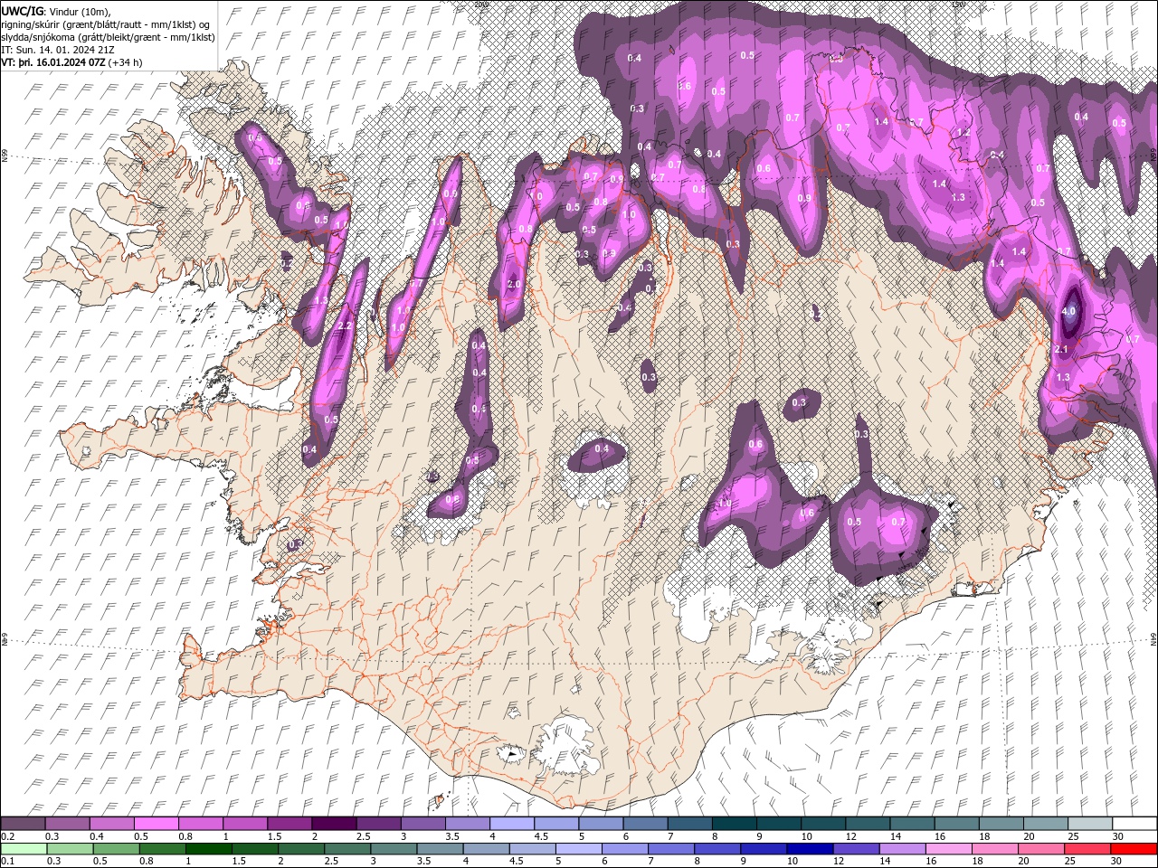Click the snow legend swatch for 0.2–0.3
Viewport: 1158px width, 868px height.
pos(23,824)
